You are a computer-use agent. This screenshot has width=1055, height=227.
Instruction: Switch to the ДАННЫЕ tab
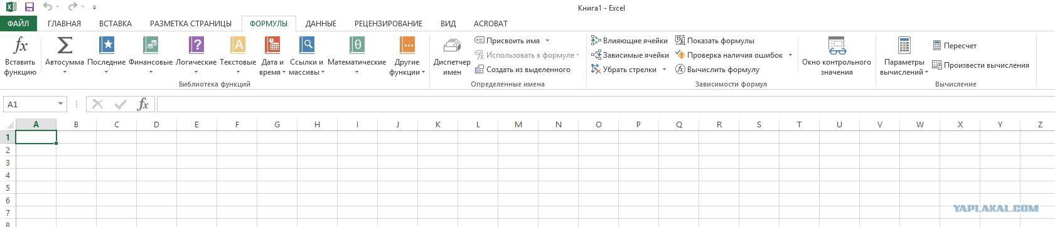pyautogui.click(x=321, y=23)
